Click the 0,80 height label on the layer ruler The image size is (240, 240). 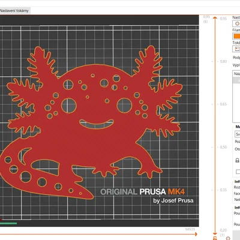[x=223, y=61]
